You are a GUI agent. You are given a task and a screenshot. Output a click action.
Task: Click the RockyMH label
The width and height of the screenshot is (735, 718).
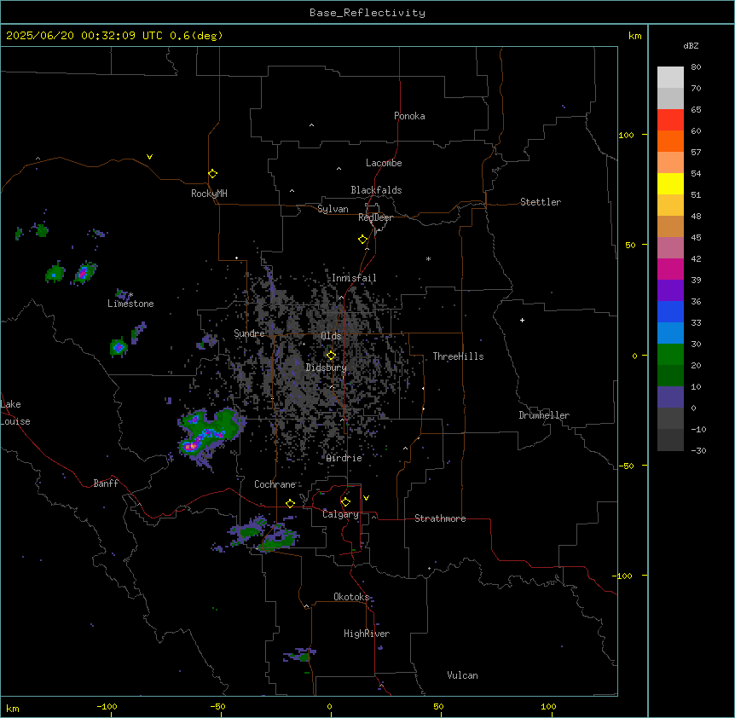click(209, 194)
